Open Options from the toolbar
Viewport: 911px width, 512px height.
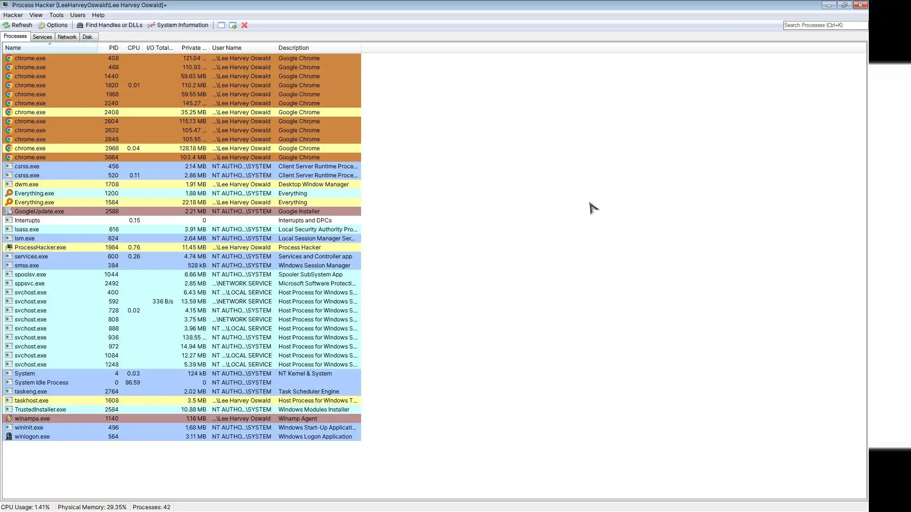click(x=53, y=25)
